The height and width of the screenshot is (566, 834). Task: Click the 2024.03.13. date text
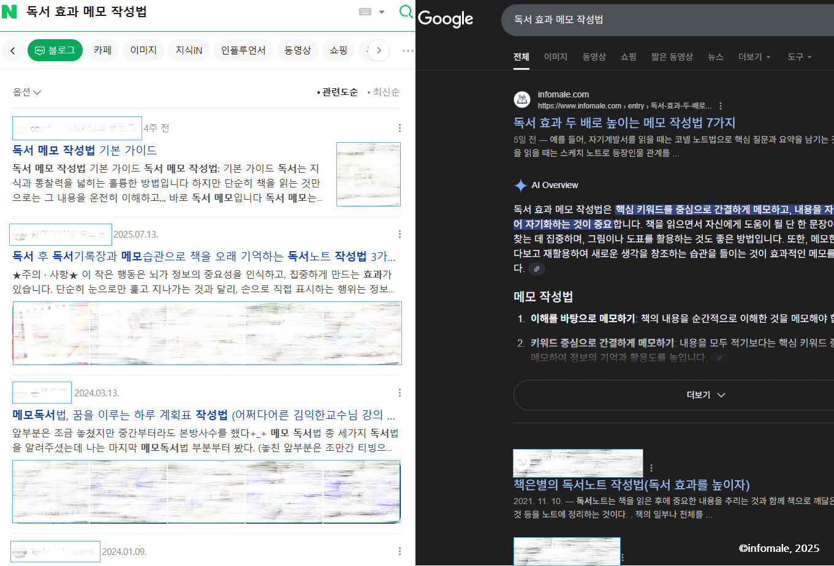point(96,393)
